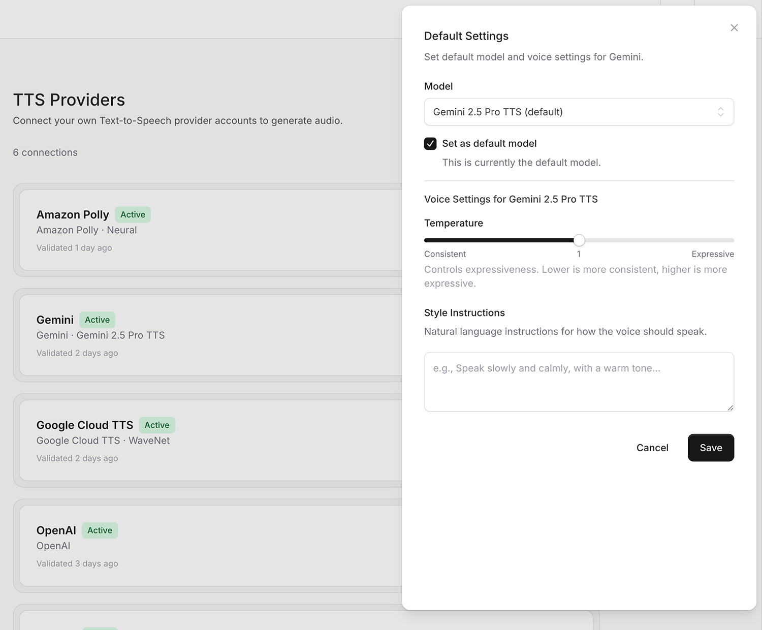Click the Set as default model label
Viewport: 762px width, 630px height.
pos(489,144)
